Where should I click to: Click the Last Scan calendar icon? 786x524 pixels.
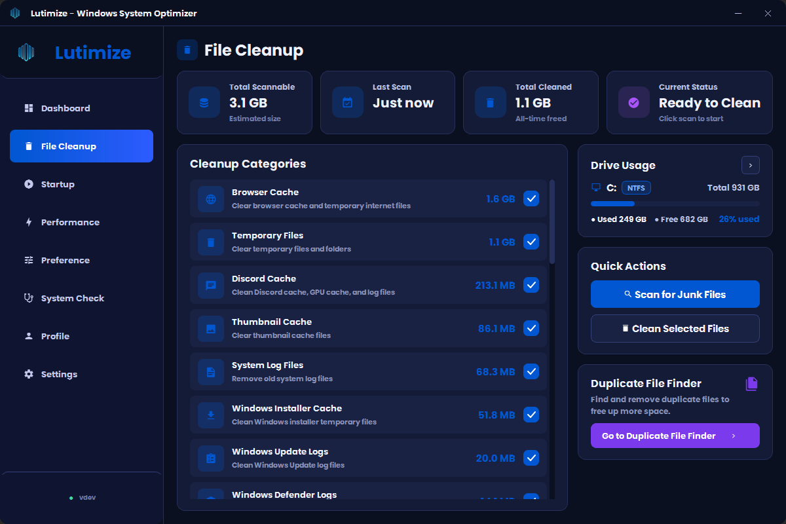[x=347, y=103]
